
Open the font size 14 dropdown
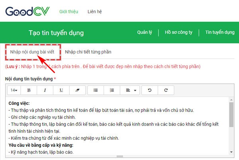(14, 90)
